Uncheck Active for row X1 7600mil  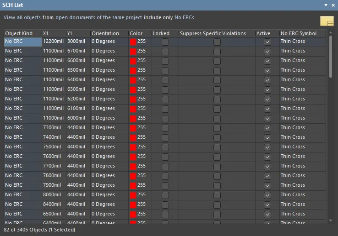[x=267, y=157]
